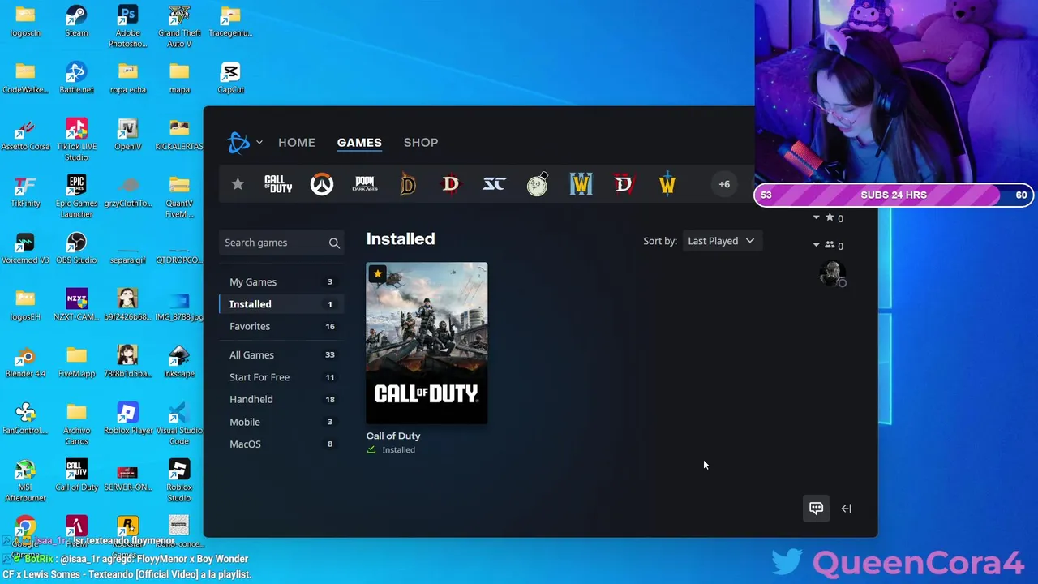1038x584 pixels.
Task: Open the red Diablo III icon
Action: [451, 184]
